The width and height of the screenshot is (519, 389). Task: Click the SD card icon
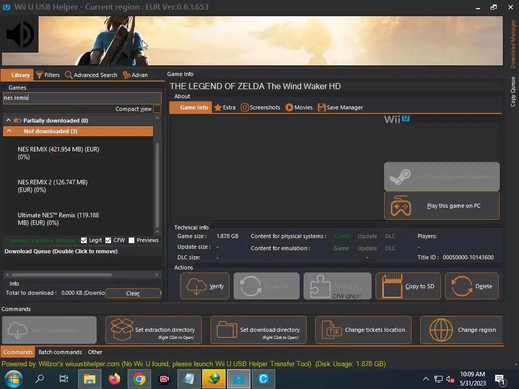(392, 286)
